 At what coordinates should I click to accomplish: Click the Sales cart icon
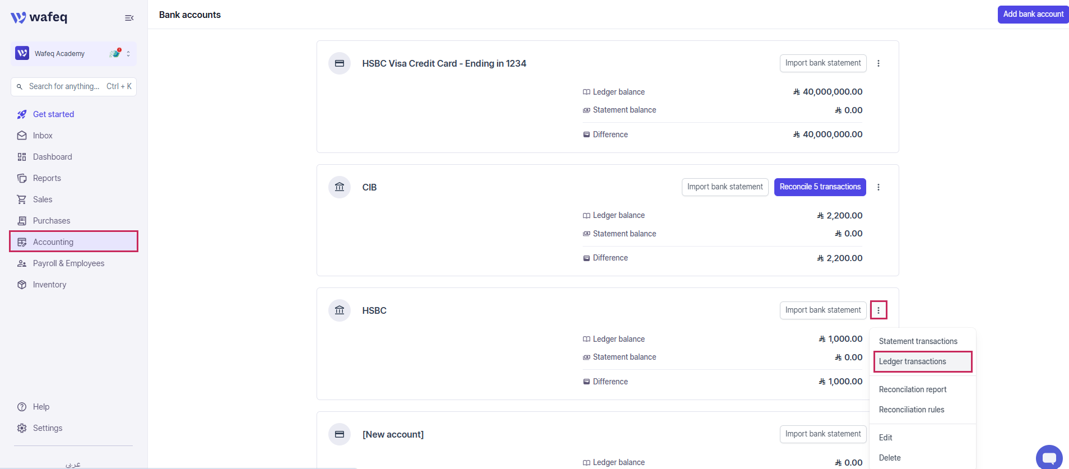pyautogui.click(x=22, y=199)
